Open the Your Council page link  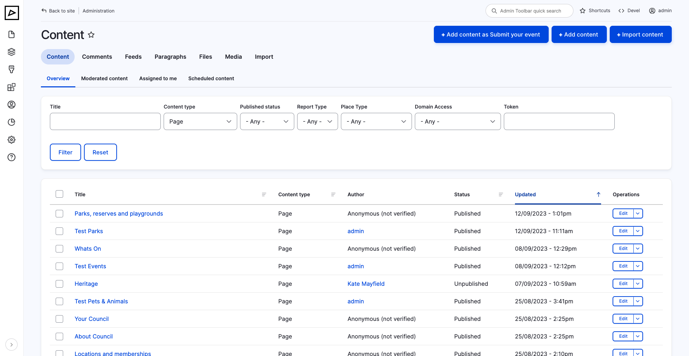pos(92,319)
